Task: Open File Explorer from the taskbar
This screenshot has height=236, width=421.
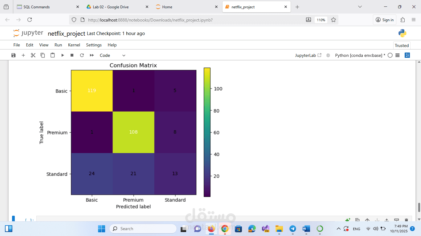Action: 279,229
